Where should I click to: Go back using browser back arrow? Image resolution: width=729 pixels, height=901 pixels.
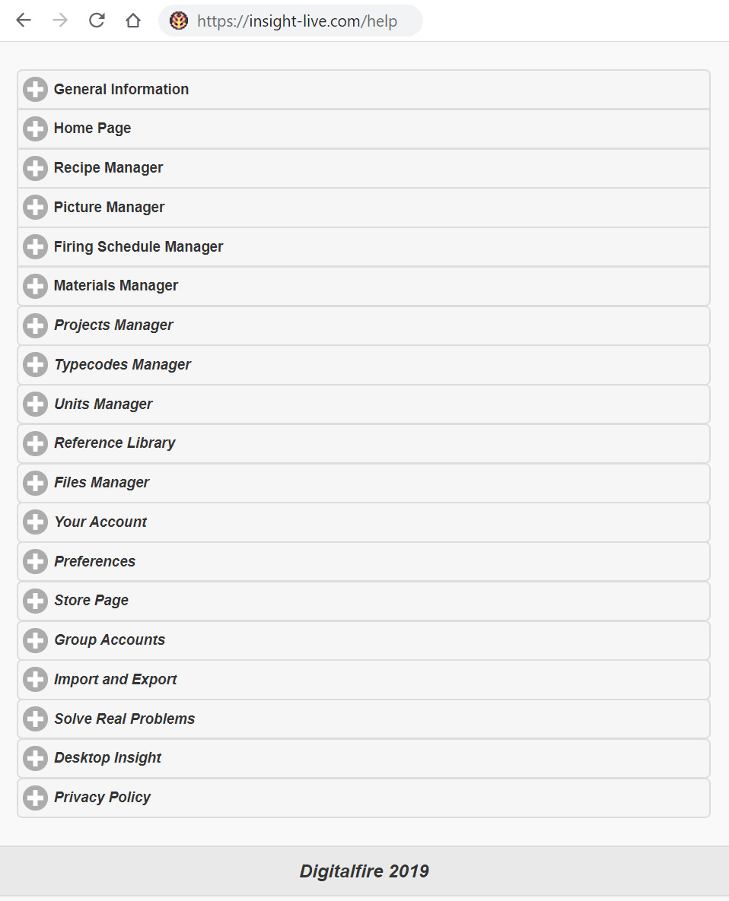point(24,21)
